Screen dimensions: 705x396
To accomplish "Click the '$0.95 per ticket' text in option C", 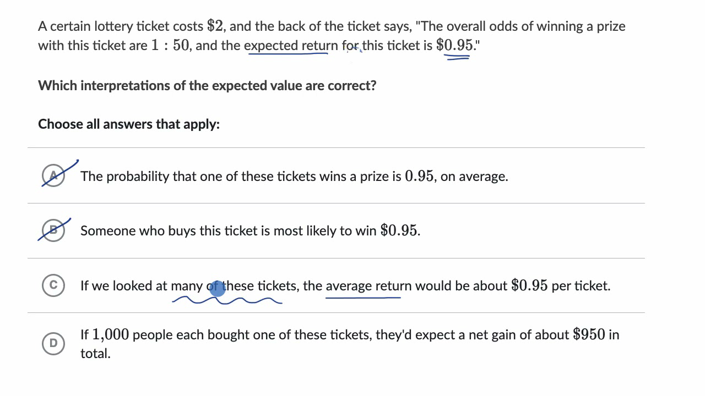I will click(x=561, y=286).
